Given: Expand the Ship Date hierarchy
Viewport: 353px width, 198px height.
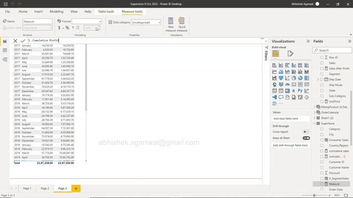Looking at the screenshot, I should 318,79.
